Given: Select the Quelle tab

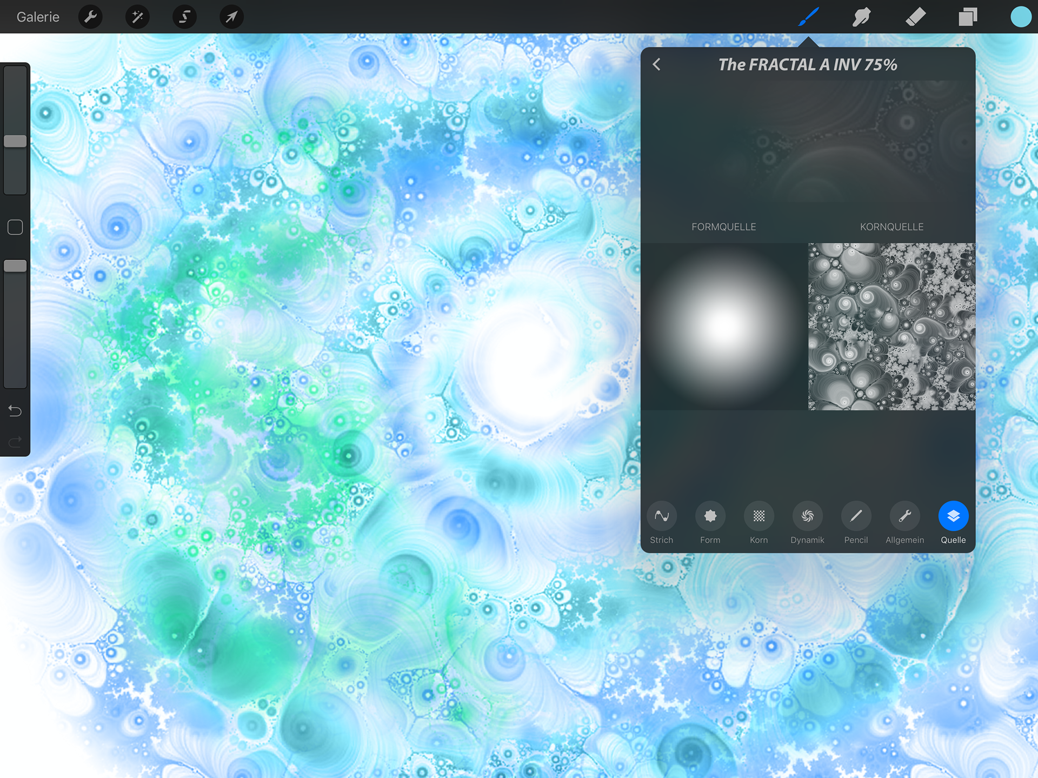Looking at the screenshot, I should coord(953,523).
